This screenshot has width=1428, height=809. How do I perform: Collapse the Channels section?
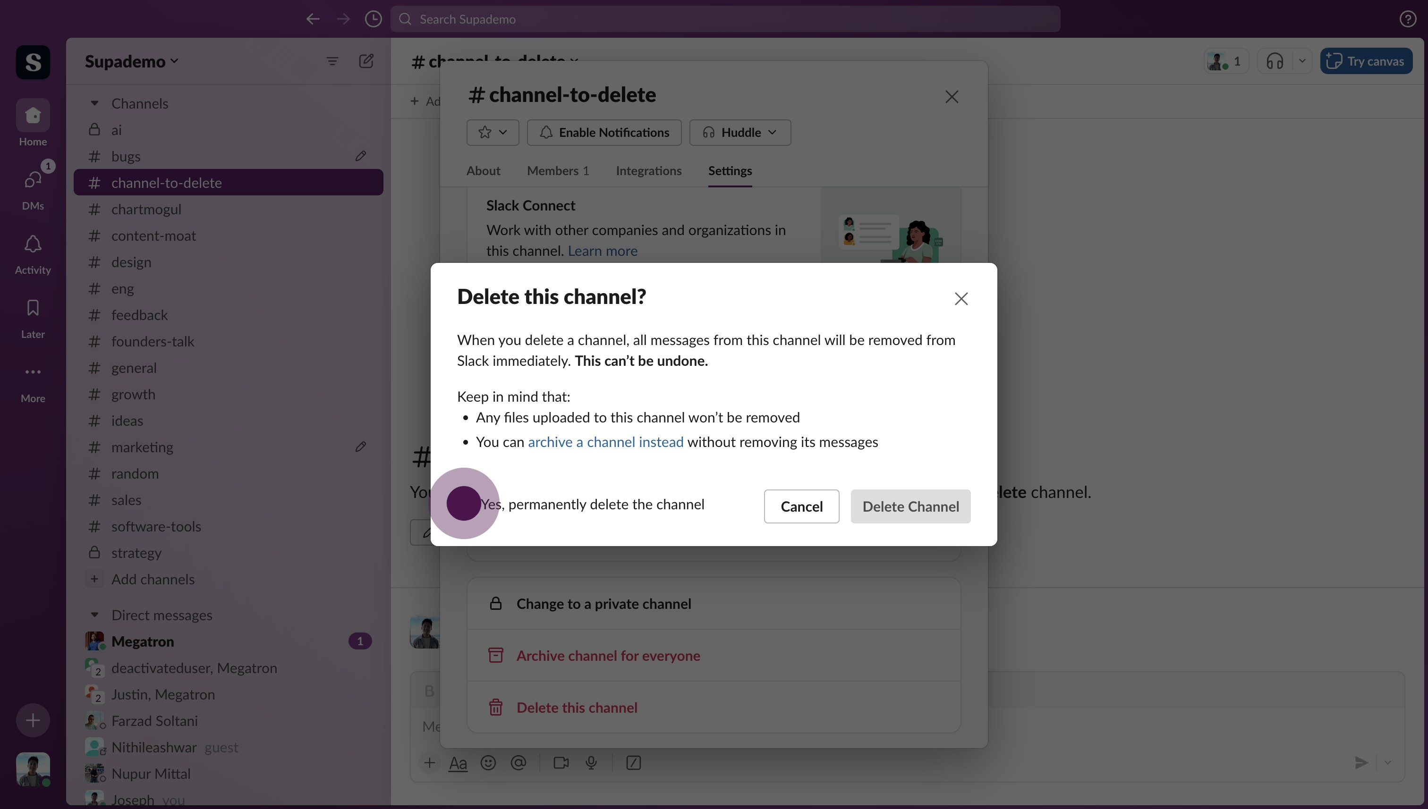coord(94,103)
